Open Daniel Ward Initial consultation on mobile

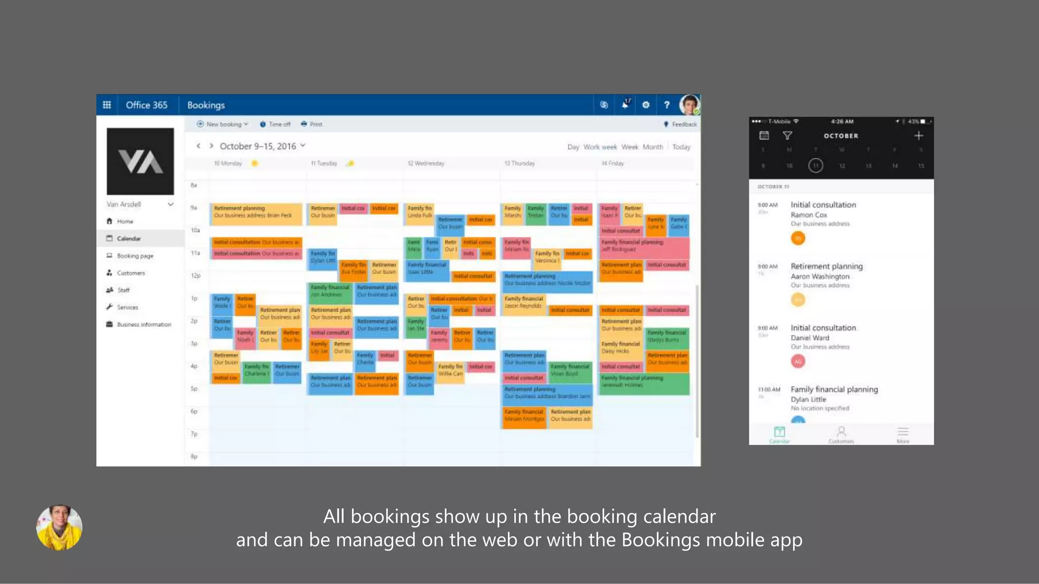tap(841, 345)
